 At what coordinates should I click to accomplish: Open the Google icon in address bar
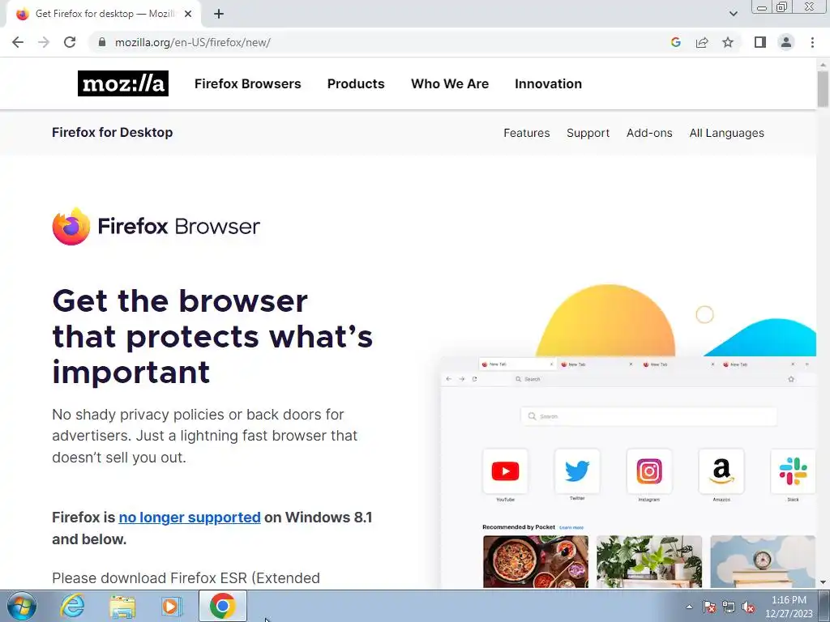[x=675, y=42]
